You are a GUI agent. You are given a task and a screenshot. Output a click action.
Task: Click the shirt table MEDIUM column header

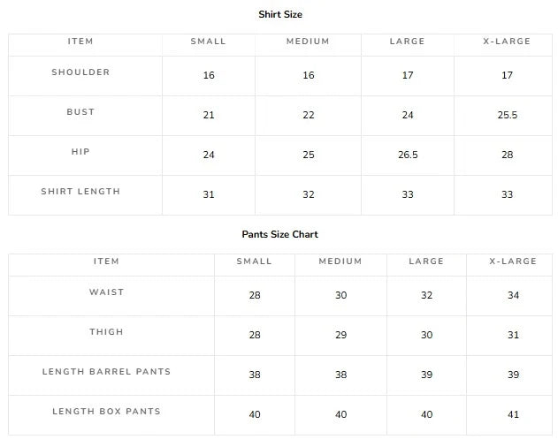pyautogui.click(x=308, y=42)
